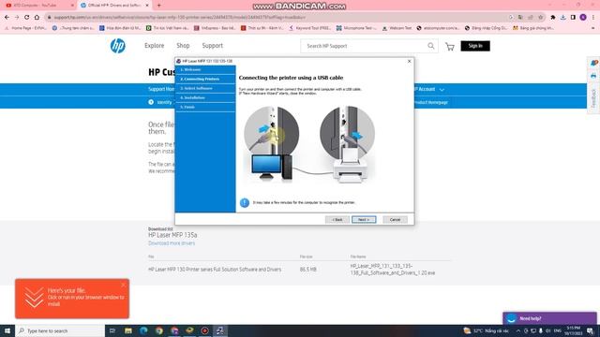Open the Chrome three-dot menu
This screenshot has height=337, width=600.
[593, 17]
